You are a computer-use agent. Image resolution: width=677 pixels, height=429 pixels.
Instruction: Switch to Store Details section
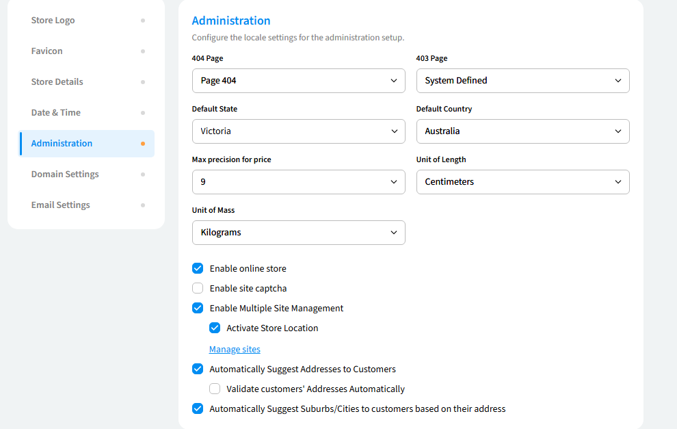[57, 82]
